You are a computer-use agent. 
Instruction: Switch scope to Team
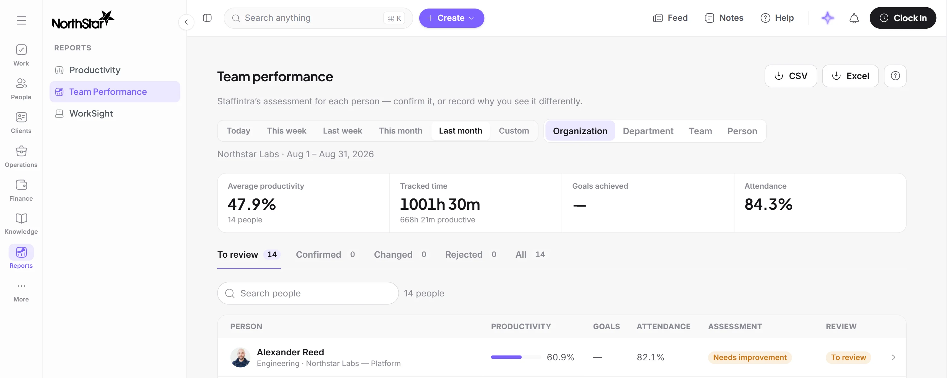[x=700, y=131]
